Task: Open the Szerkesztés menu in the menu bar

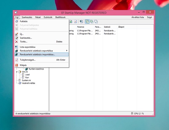Action: 27,17
